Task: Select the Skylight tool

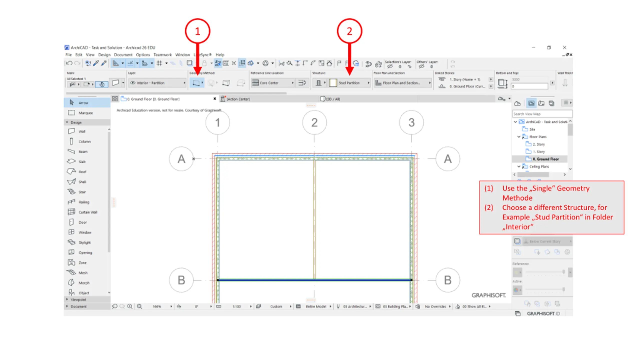Action: [84, 242]
